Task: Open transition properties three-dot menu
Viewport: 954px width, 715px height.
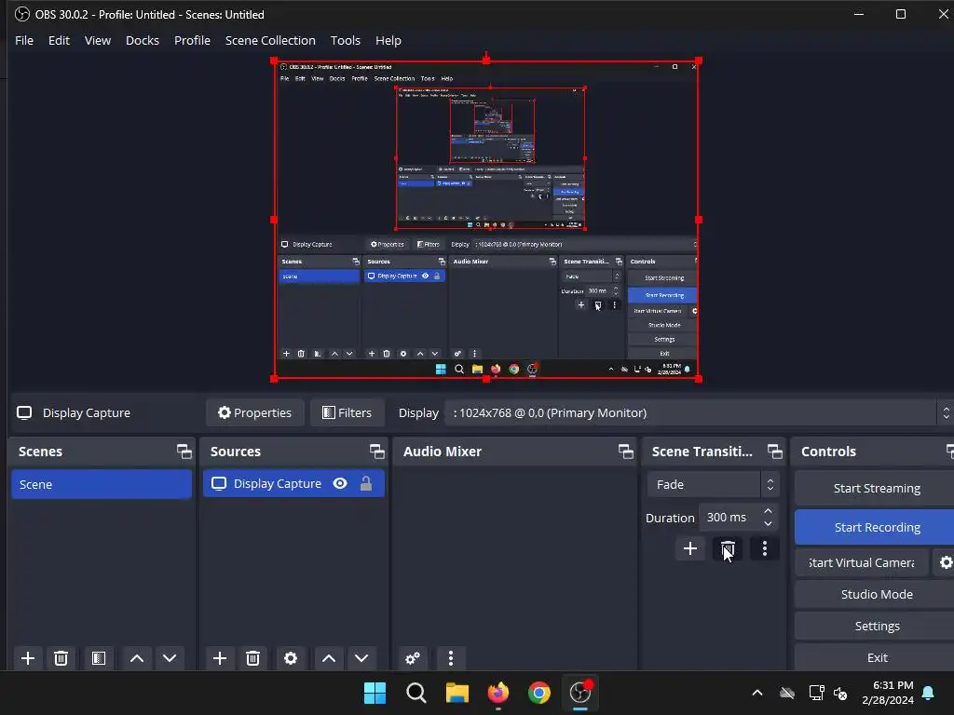Action: click(x=765, y=548)
